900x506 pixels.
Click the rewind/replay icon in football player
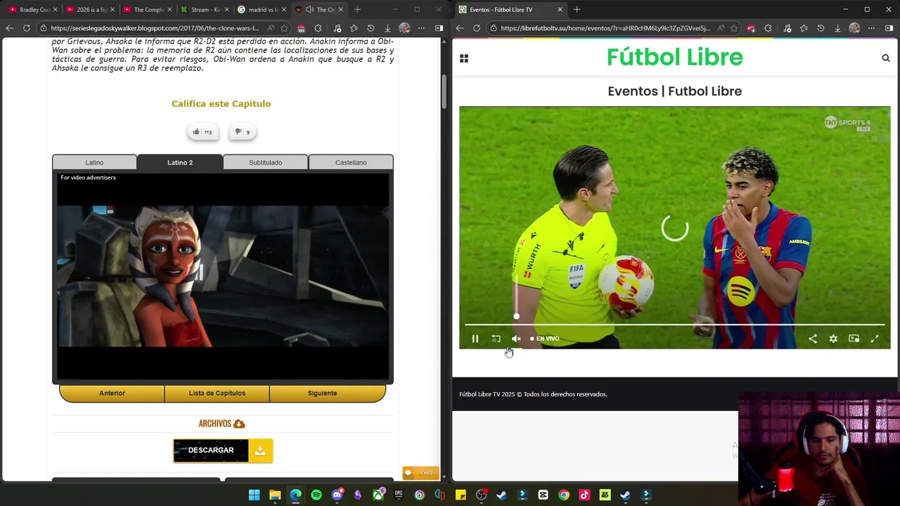496,339
